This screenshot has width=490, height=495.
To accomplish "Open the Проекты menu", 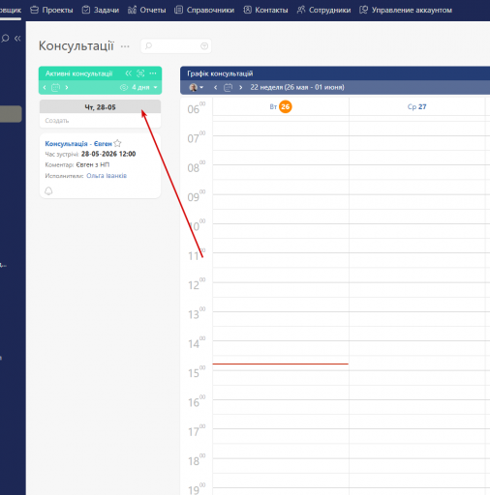I will coord(51,10).
